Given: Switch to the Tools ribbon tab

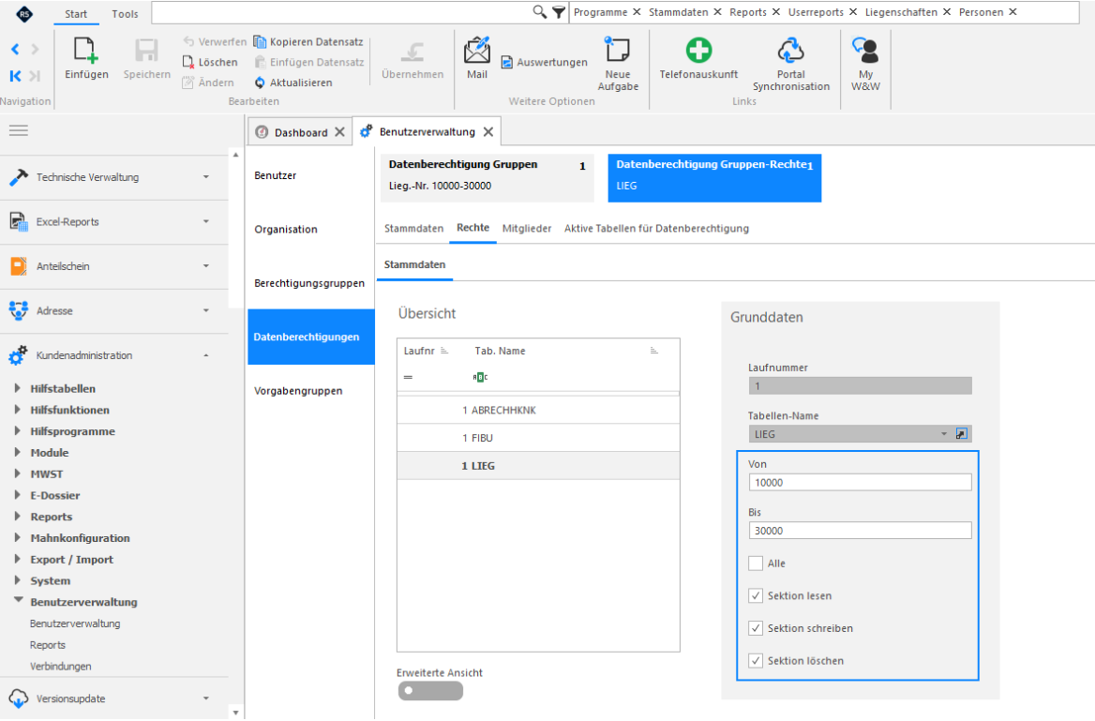Looking at the screenshot, I should coord(125,14).
